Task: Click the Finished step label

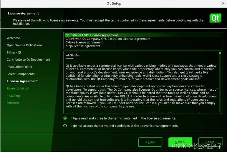Action: click(x=13, y=103)
